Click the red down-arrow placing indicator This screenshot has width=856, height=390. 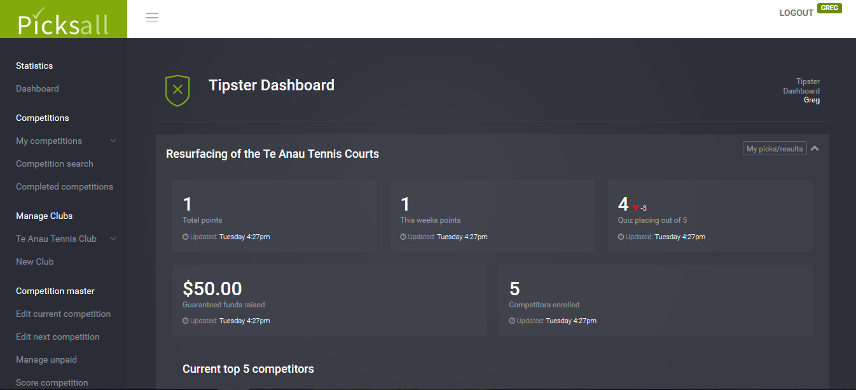point(635,207)
